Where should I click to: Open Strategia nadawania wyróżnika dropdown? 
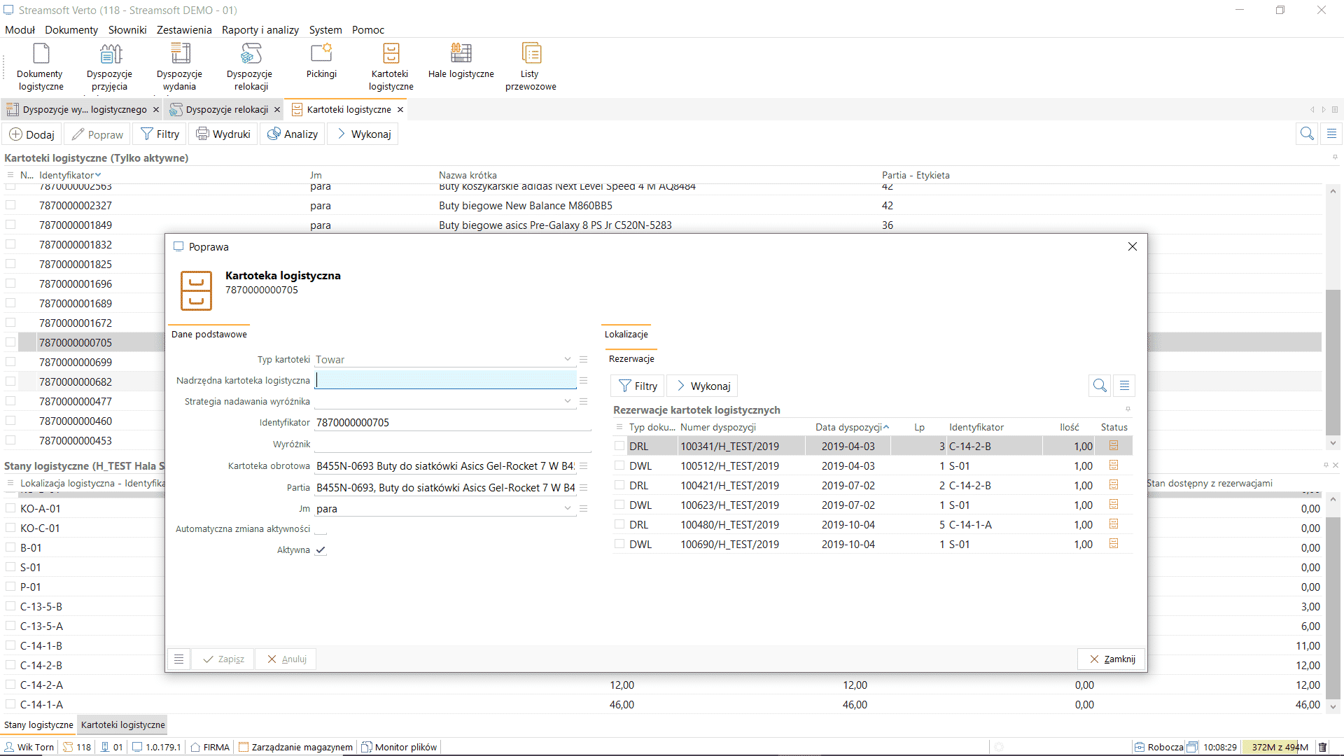click(x=568, y=401)
